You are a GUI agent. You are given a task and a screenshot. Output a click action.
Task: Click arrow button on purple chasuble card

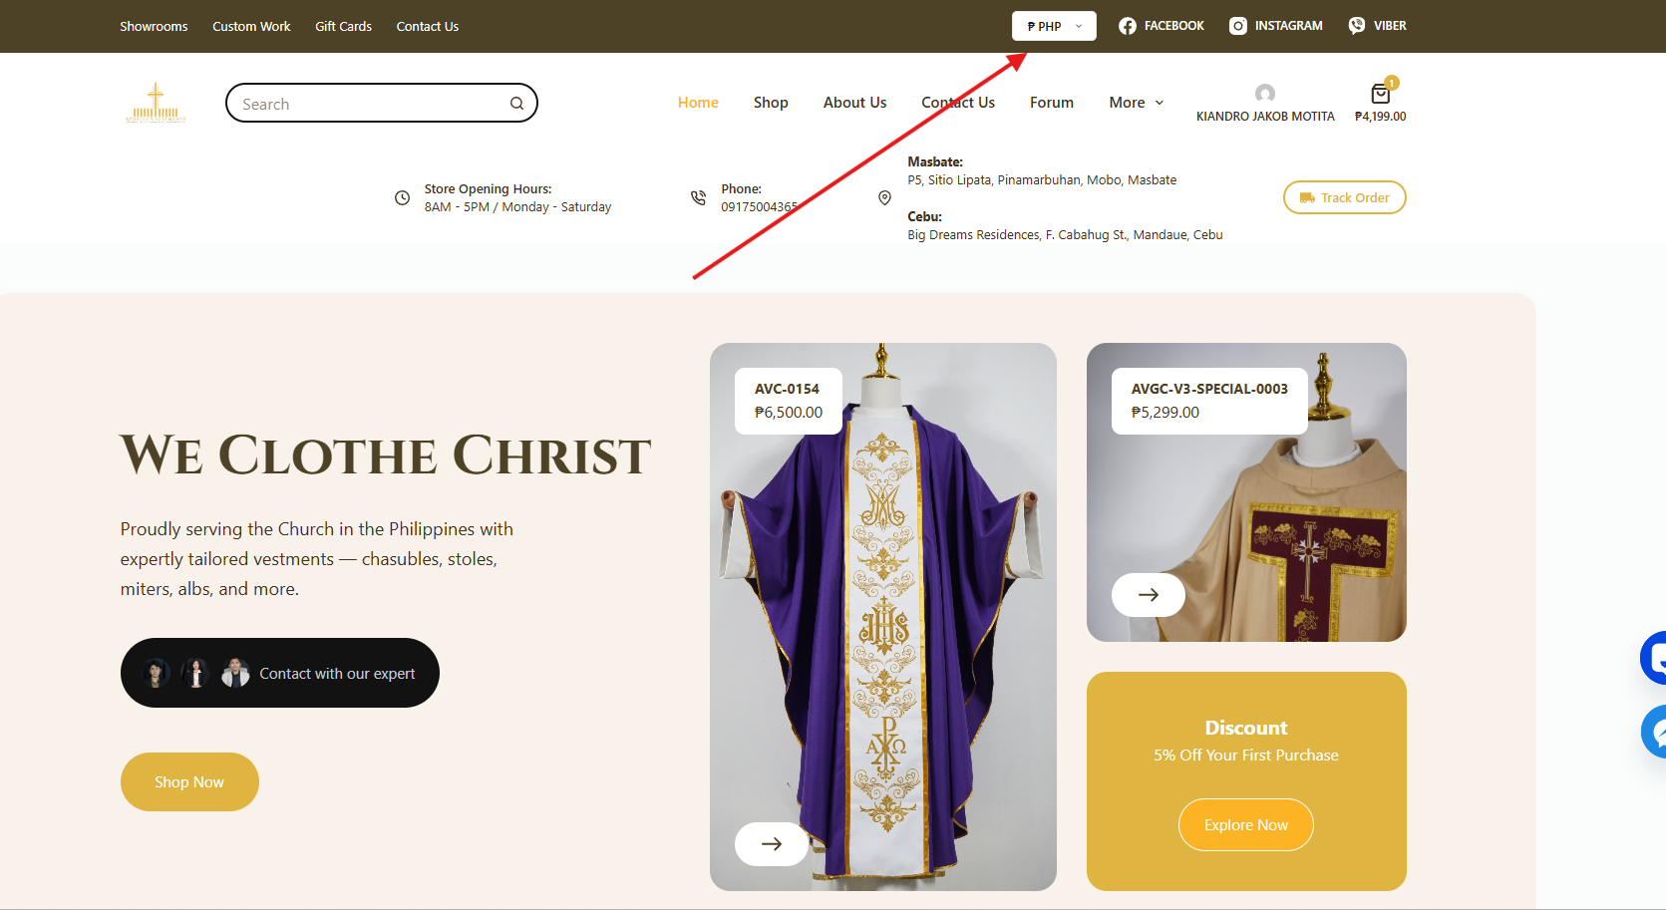pyautogui.click(x=771, y=844)
